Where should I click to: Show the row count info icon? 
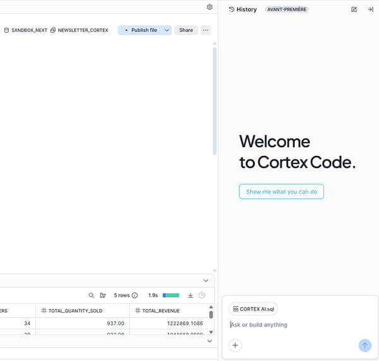click(135, 295)
